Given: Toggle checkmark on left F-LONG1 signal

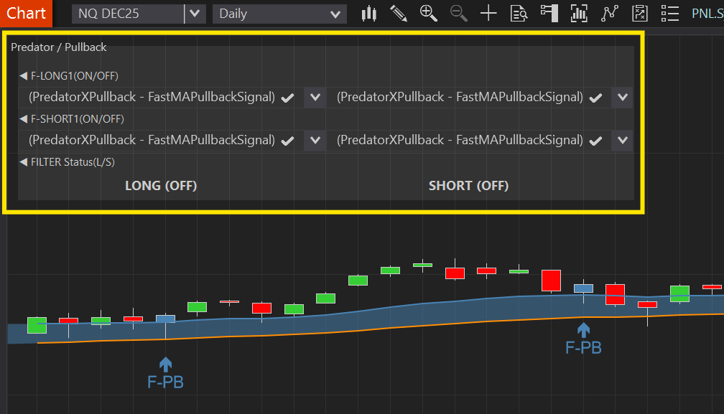Looking at the screenshot, I should tap(287, 98).
